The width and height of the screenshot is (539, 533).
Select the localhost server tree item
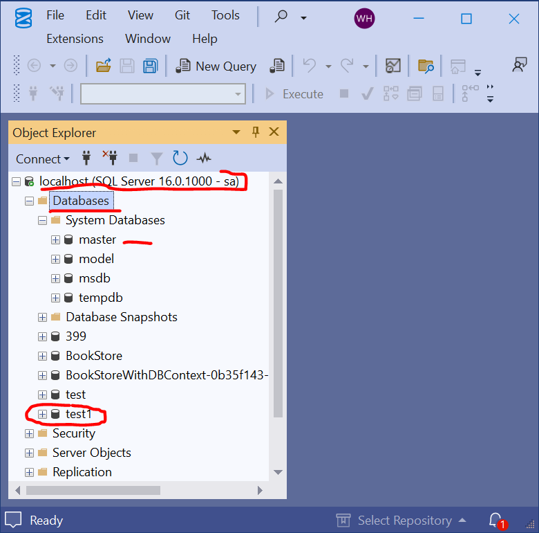(x=139, y=181)
